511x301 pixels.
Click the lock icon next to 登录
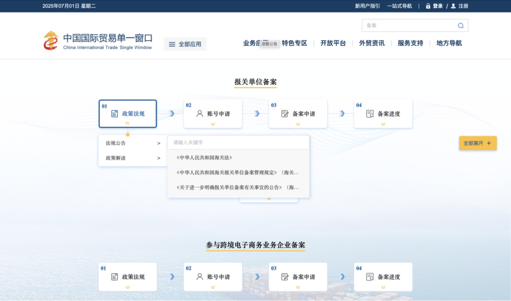(427, 6)
